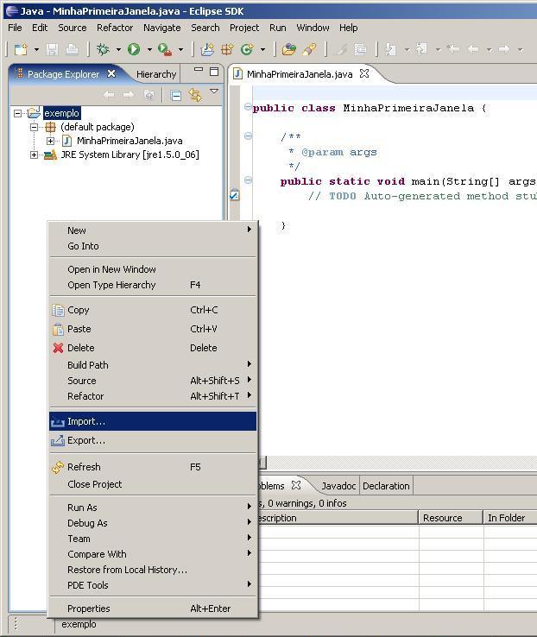Click the Save toolbar icon
537x637 pixels.
click(52, 49)
